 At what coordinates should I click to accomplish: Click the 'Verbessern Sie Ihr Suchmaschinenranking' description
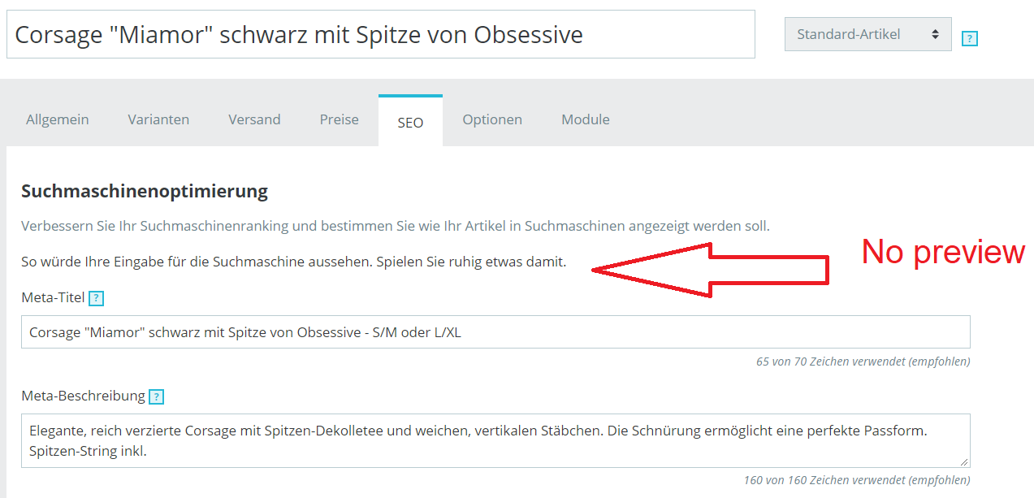click(396, 226)
